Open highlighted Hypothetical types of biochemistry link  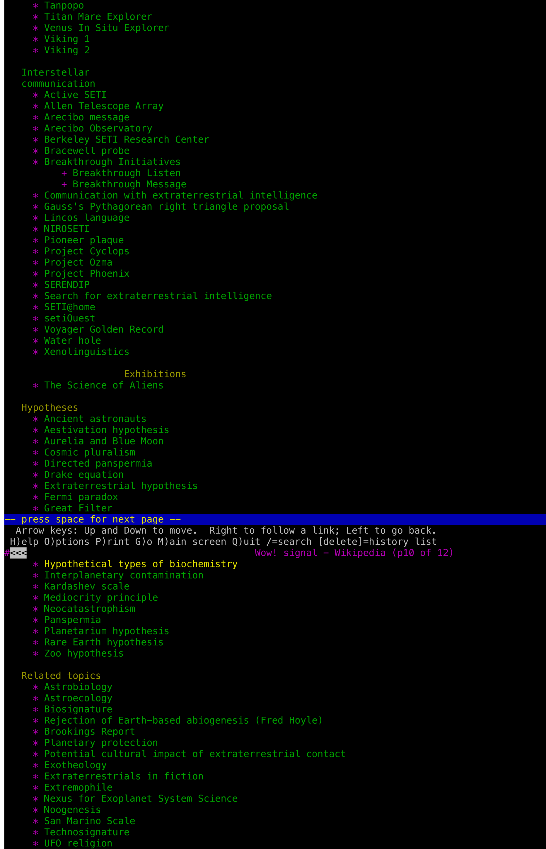tap(141, 564)
